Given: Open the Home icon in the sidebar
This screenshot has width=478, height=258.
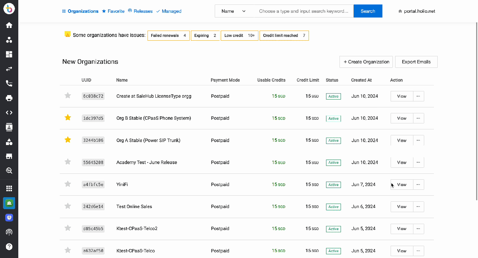Looking at the screenshot, I should coord(9,25).
